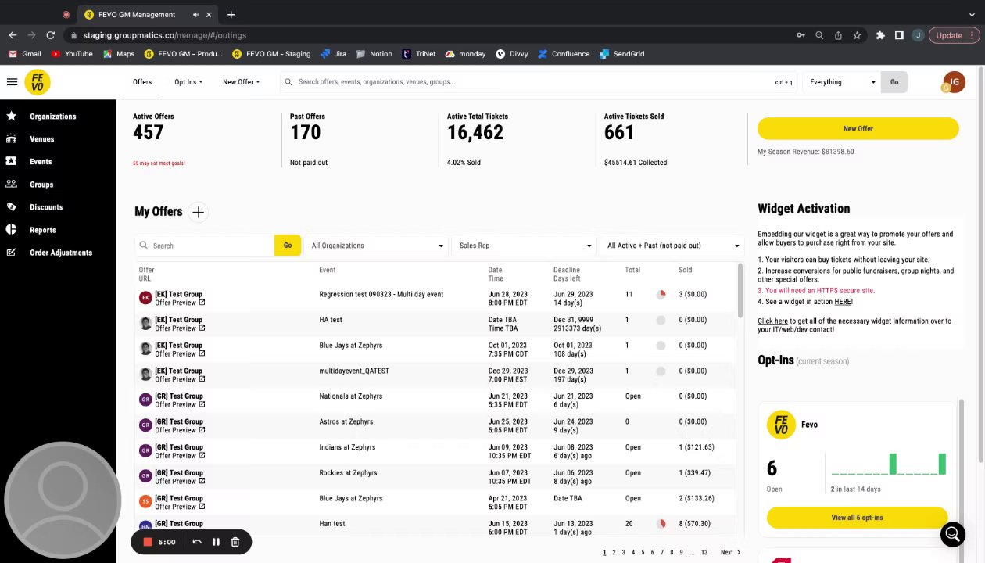Pause the screen recording
Screen dimensions: 985x563
point(216,542)
